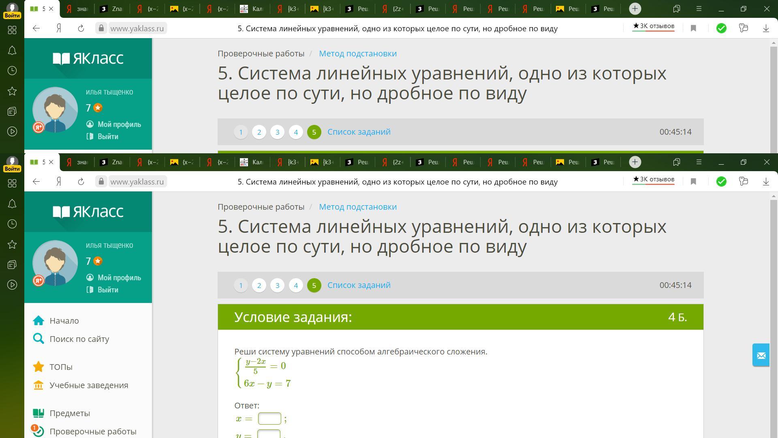Click the star icon beside ТОПы
The image size is (778, 438).
pos(38,367)
